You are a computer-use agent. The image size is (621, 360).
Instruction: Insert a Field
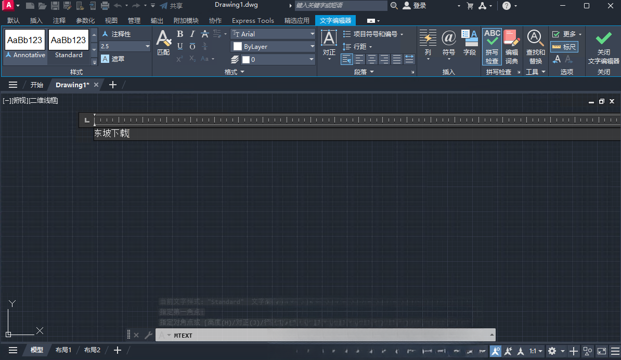pyautogui.click(x=470, y=43)
